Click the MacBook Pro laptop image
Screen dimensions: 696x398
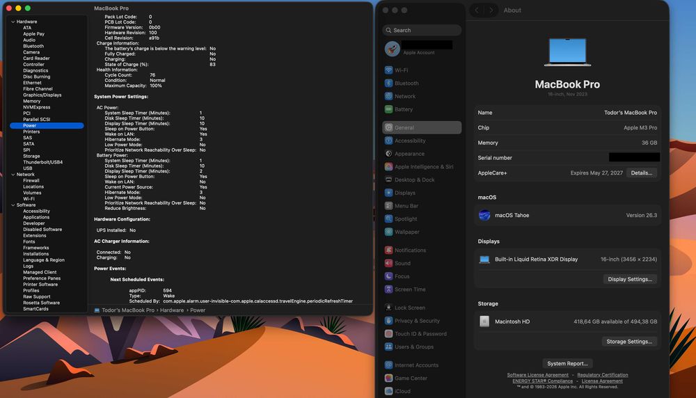pos(567,52)
